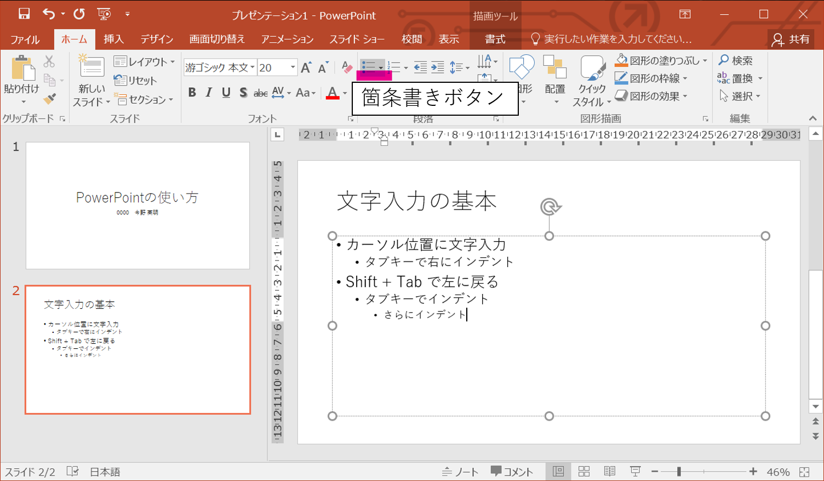This screenshot has width=824, height=481.
Task: Open change case Aa dropdown
Action: tap(306, 93)
